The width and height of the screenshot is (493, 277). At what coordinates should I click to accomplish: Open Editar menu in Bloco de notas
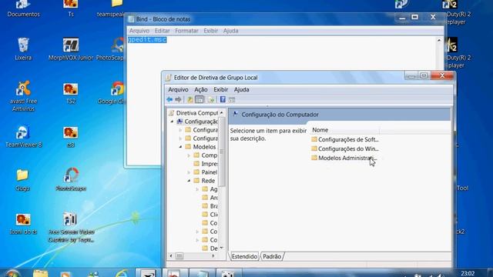(162, 31)
